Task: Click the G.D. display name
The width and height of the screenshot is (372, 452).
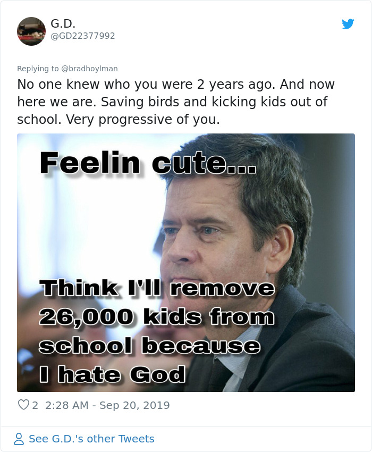Action: (58, 23)
